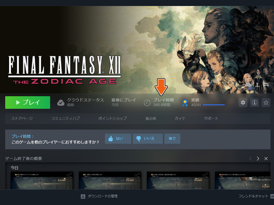
Task: Click the クラウドステータス label
Action: click(86, 100)
